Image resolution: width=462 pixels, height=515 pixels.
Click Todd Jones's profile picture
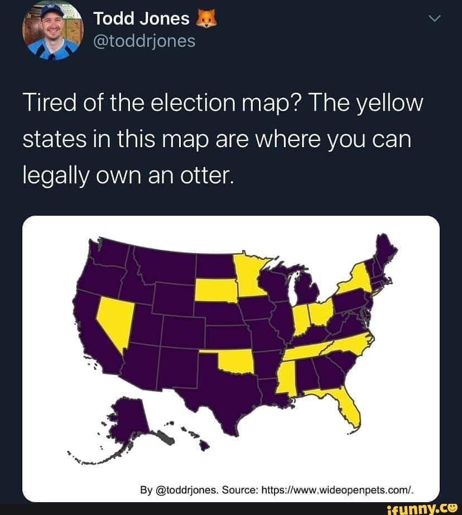(x=53, y=31)
